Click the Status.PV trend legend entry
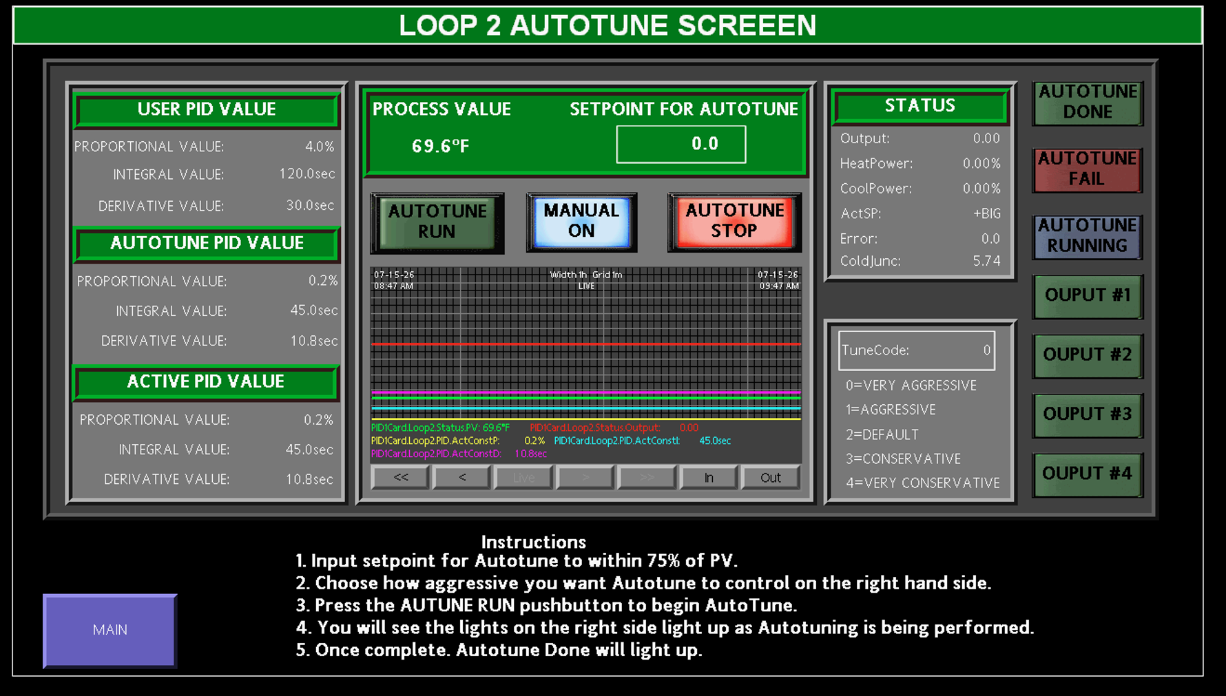This screenshot has height=696, width=1226. point(440,428)
